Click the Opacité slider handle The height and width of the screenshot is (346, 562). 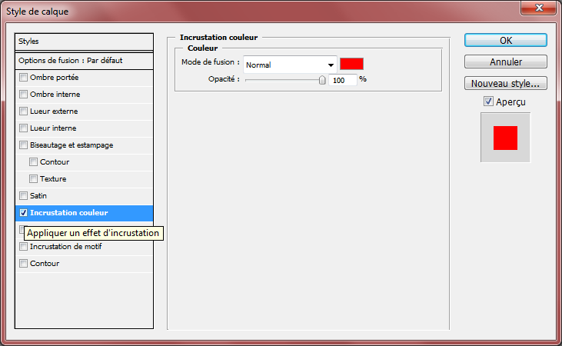322,79
